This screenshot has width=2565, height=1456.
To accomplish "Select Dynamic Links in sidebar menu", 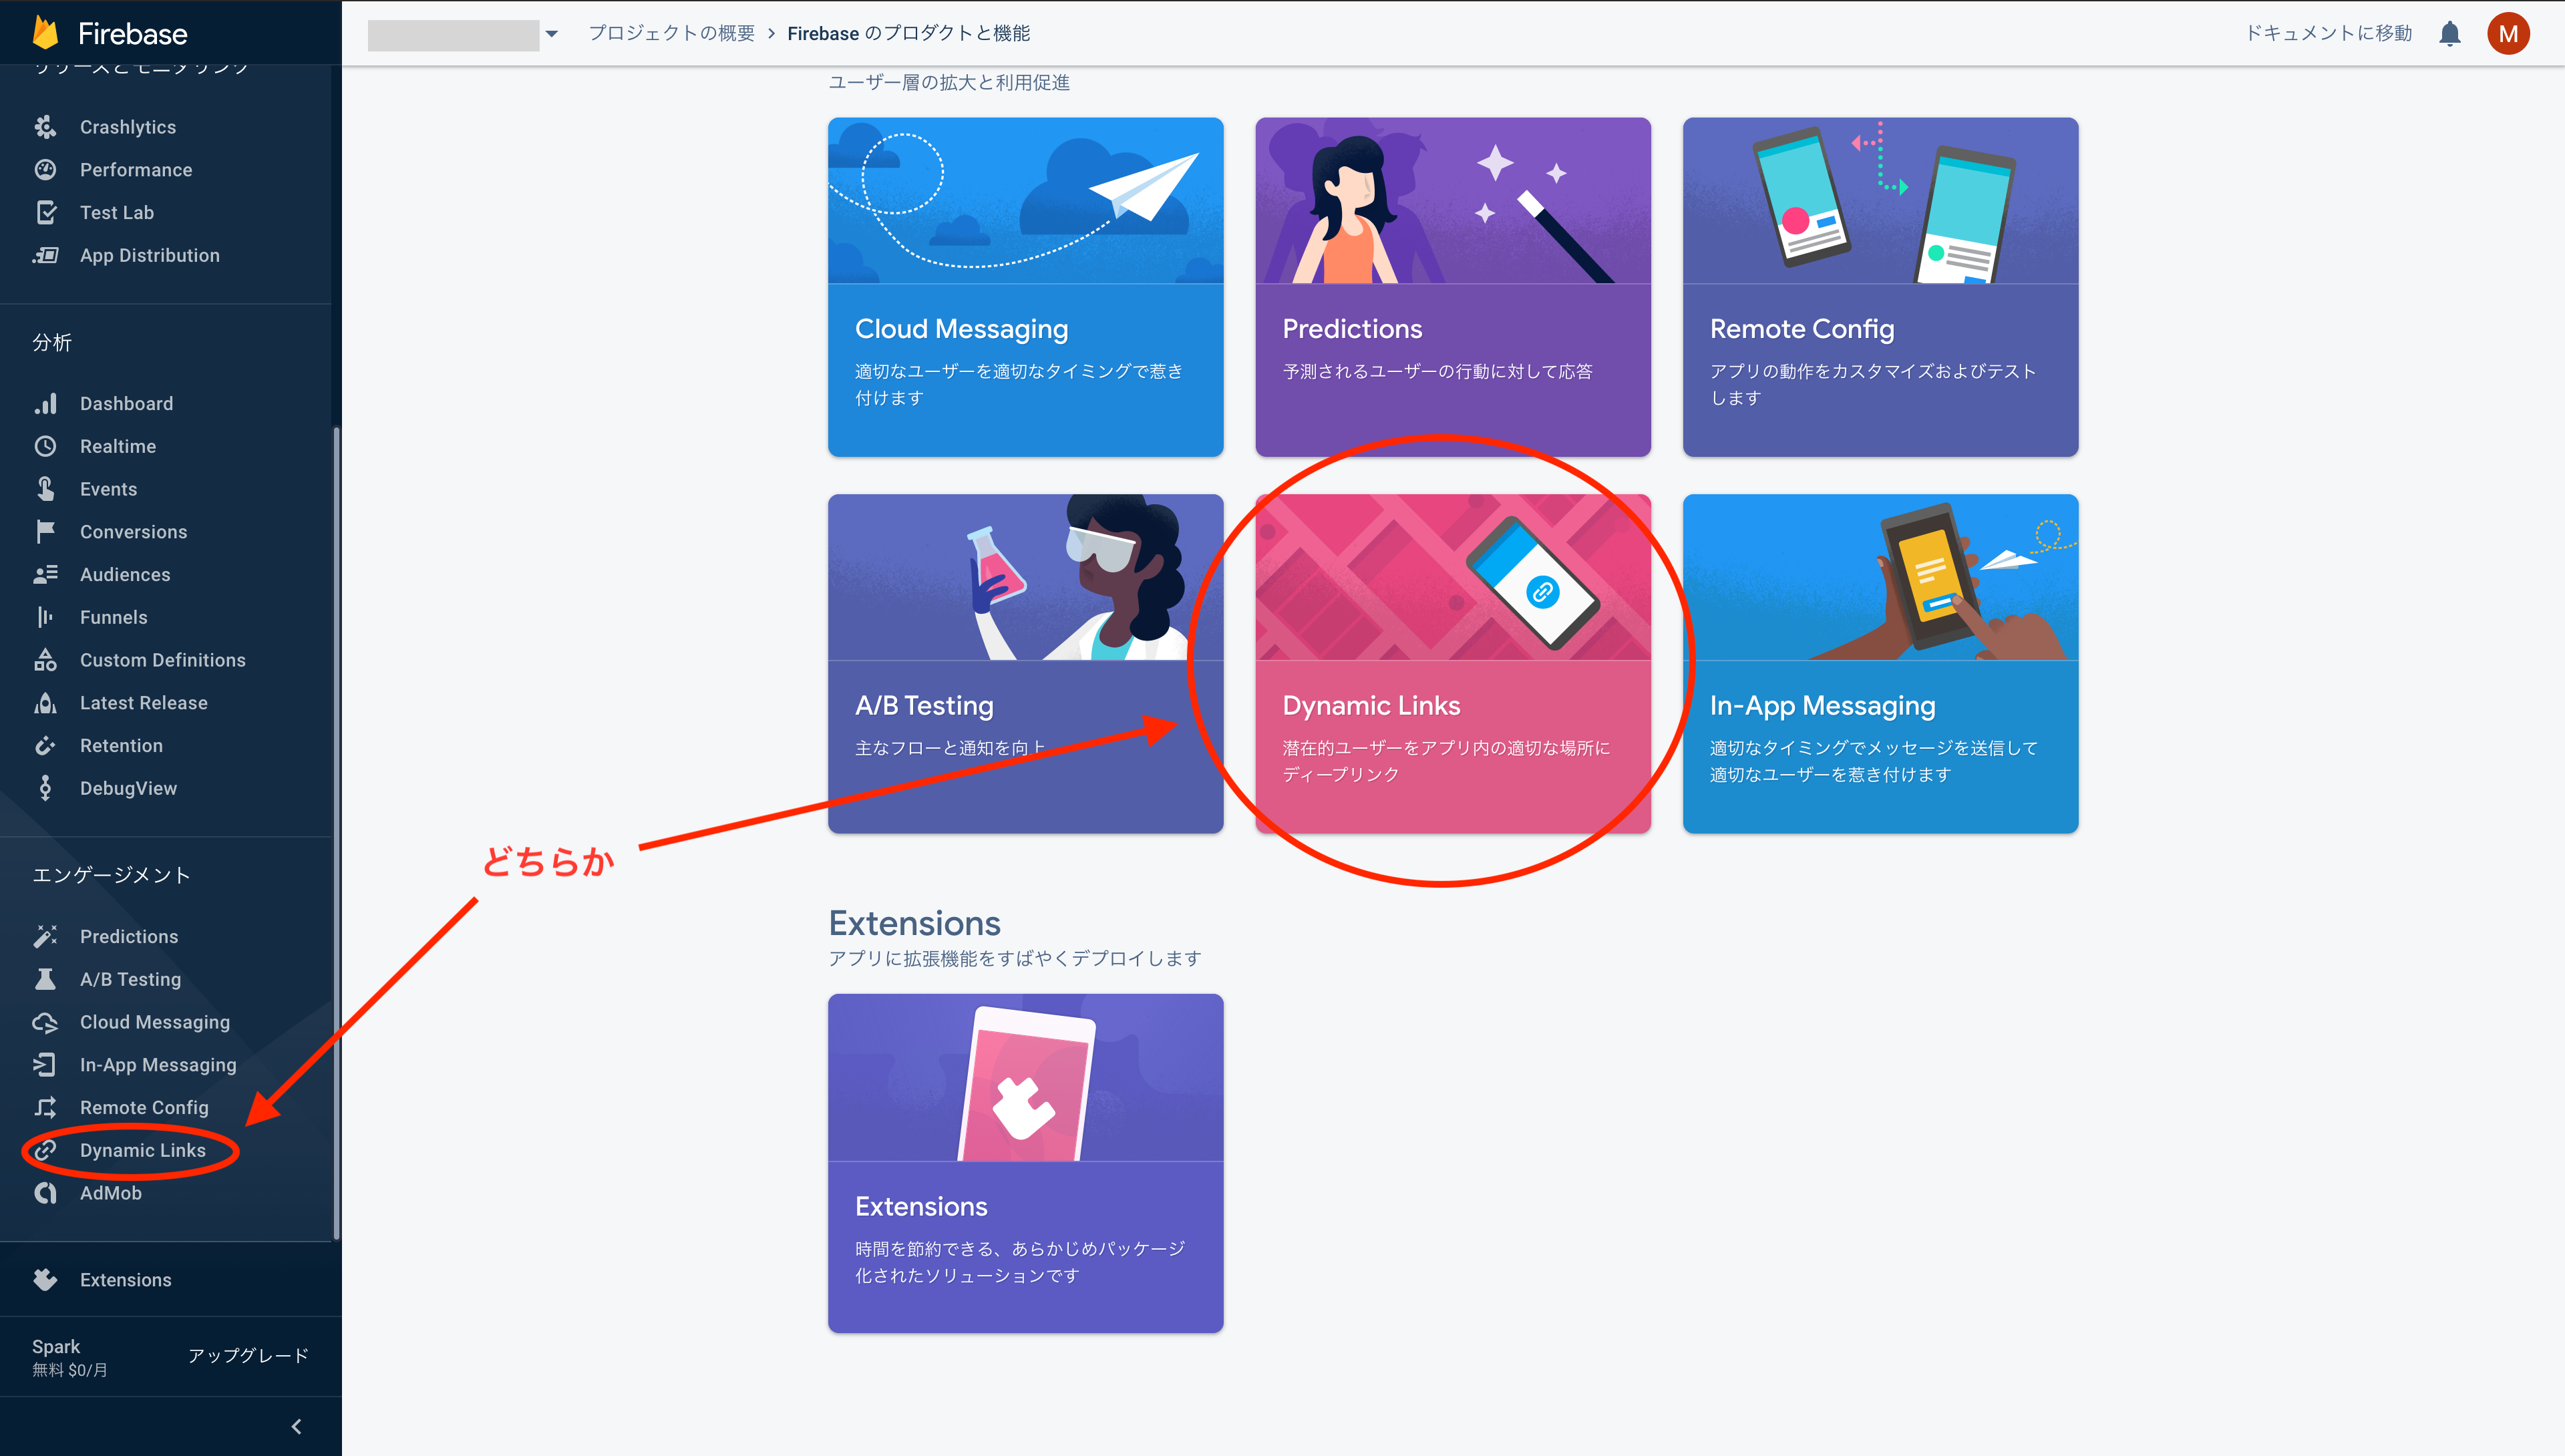I will pyautogui.click(x=142, y=1150).
